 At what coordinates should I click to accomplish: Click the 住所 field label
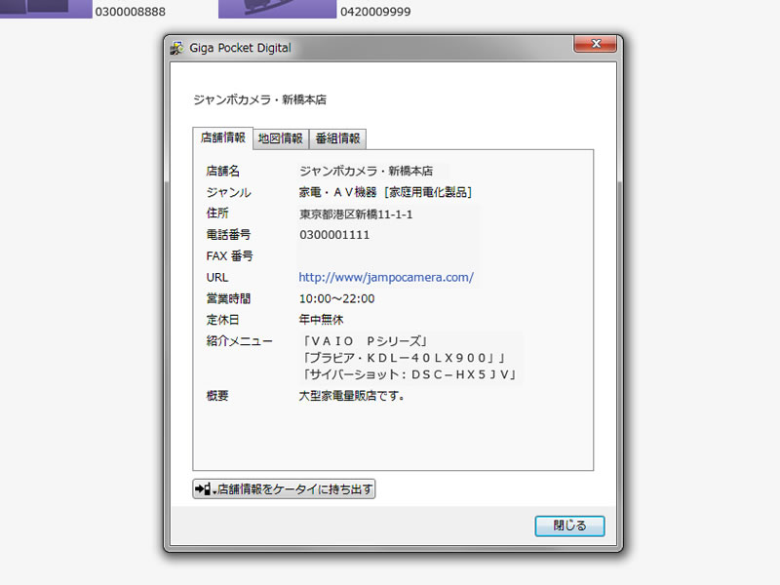point(217,214)
